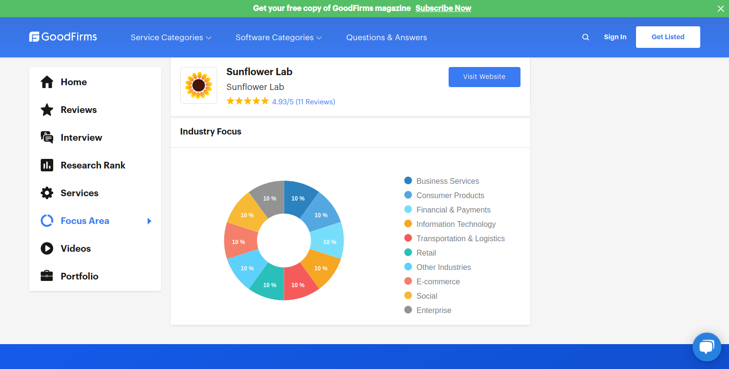Click the GoodFirms logo
The height and width of the screenshot is (369, 729).
(63, 37)
